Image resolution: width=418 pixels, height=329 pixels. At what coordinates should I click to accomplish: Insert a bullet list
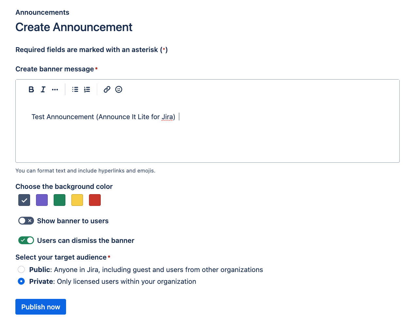click(75, 89)
